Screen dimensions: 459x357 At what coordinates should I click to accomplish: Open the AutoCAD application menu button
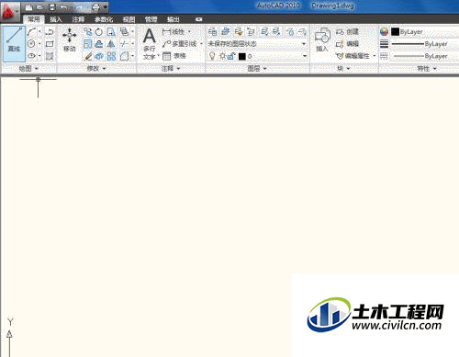pyautogui.click(x=9, y=11)
